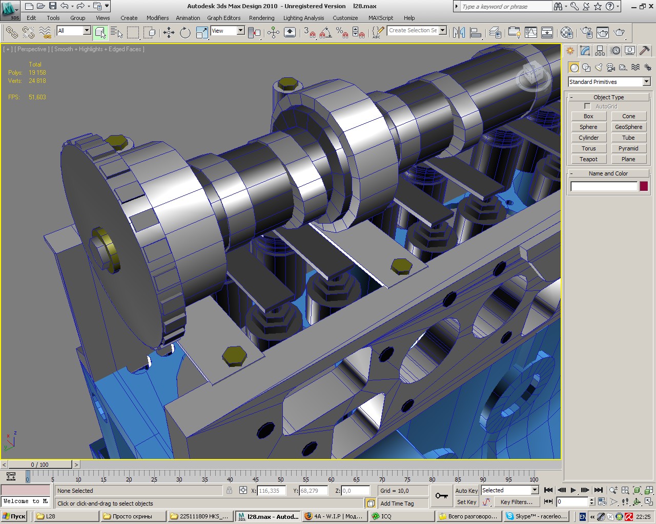Click the Cylinder button

point(588,138)
